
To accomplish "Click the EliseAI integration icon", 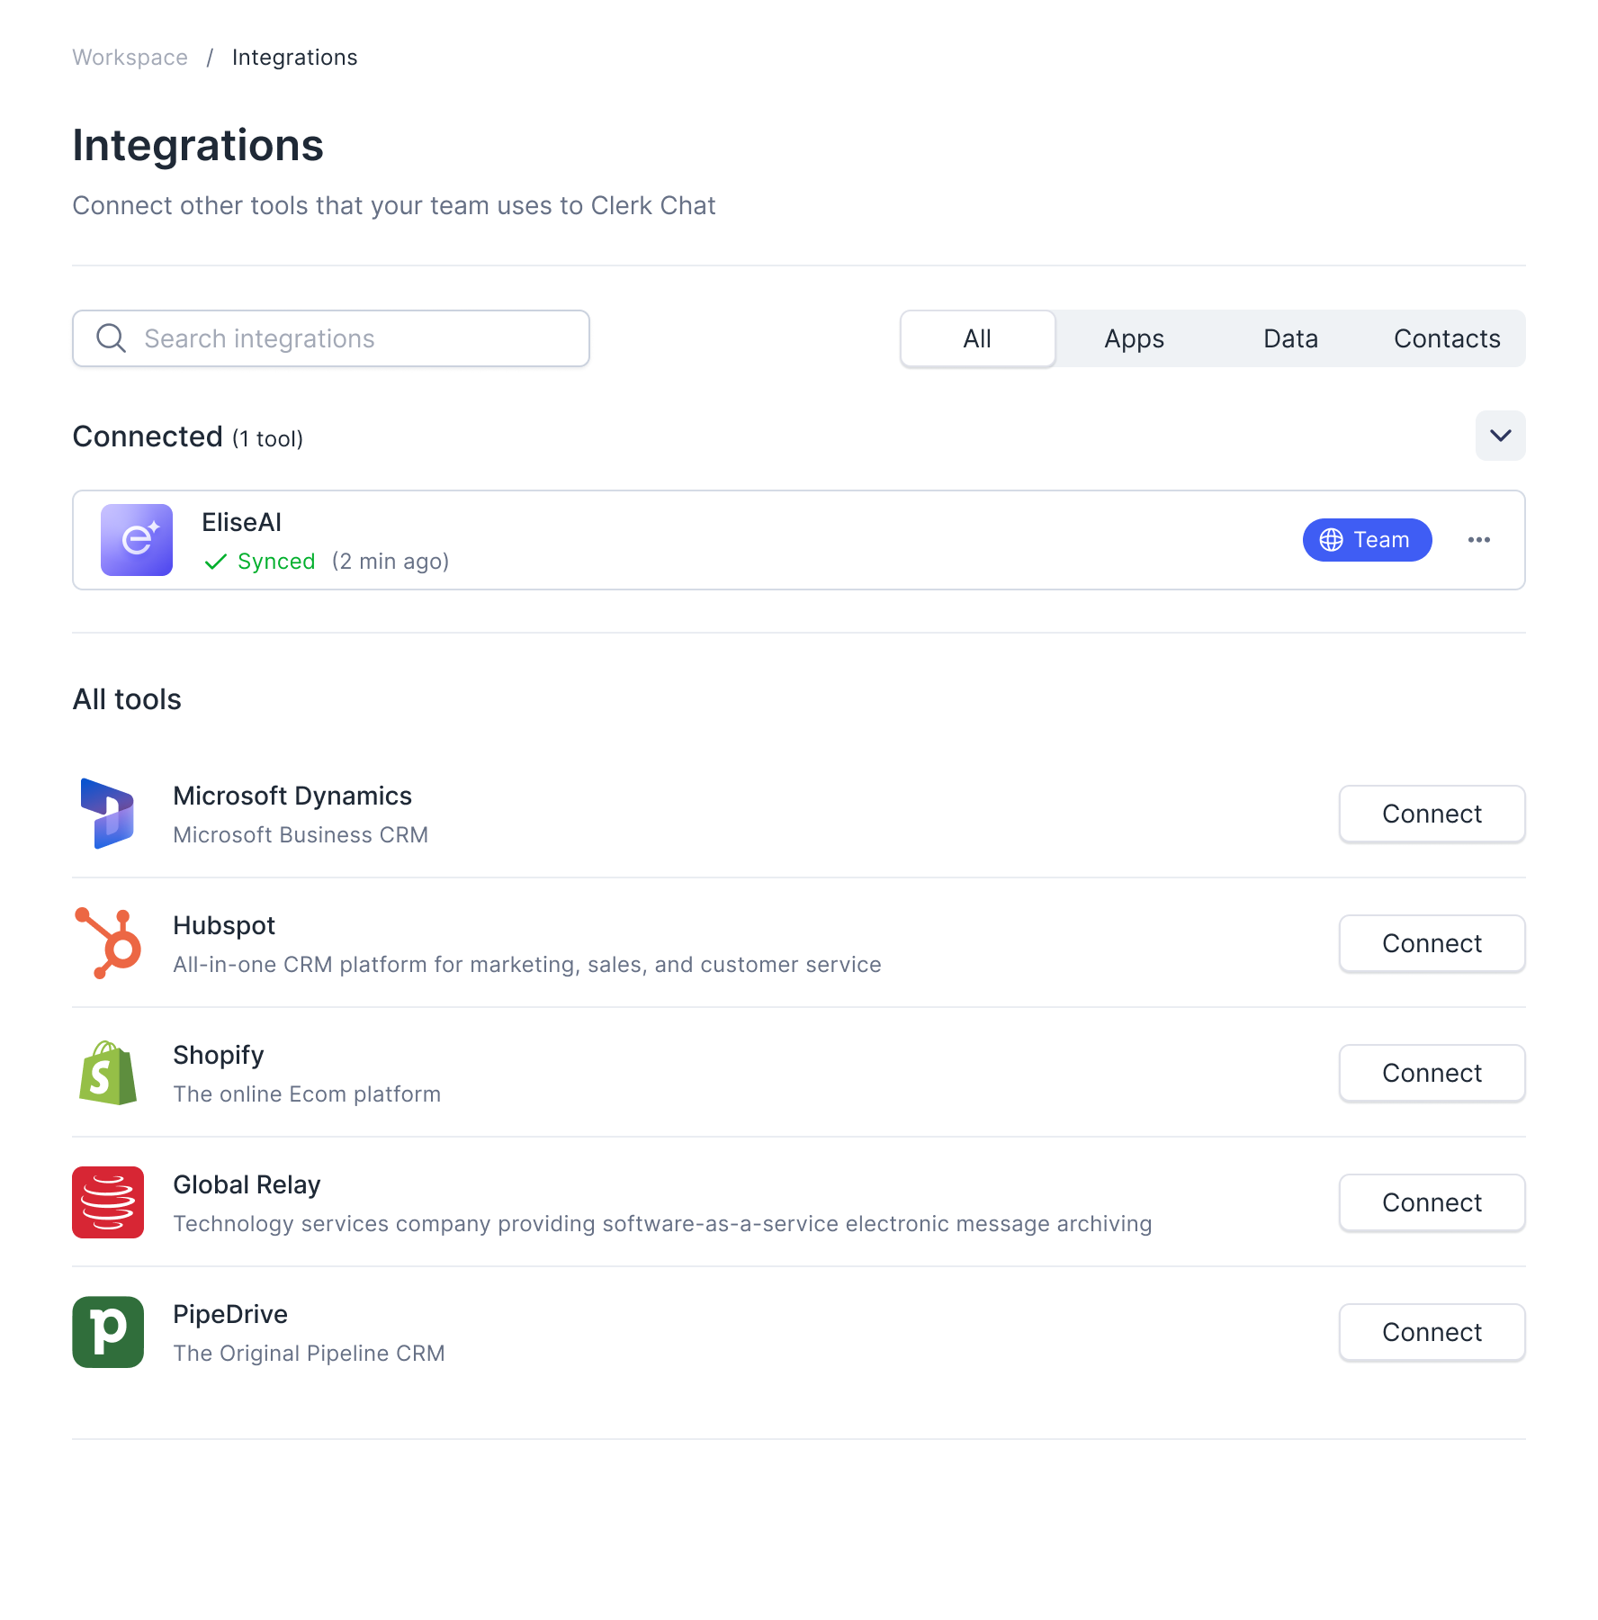I will 136,540.
